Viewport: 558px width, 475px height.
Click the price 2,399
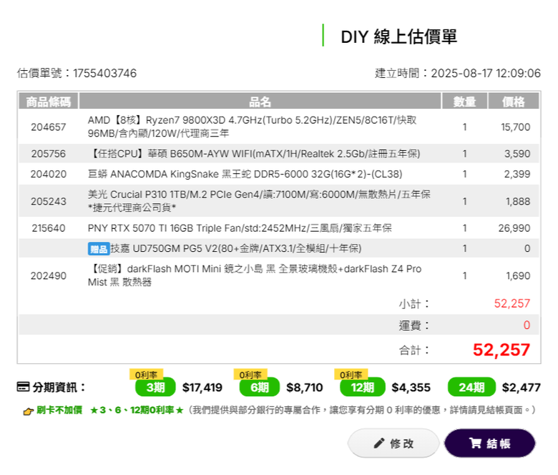point(517,174)
